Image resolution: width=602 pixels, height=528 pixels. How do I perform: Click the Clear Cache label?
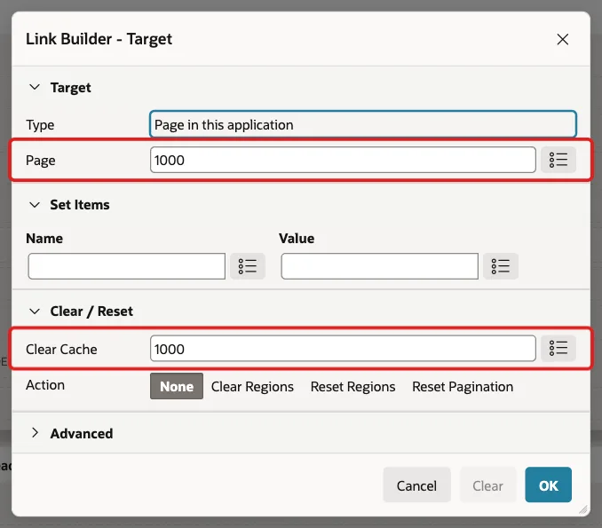click(x=61, y=349)
